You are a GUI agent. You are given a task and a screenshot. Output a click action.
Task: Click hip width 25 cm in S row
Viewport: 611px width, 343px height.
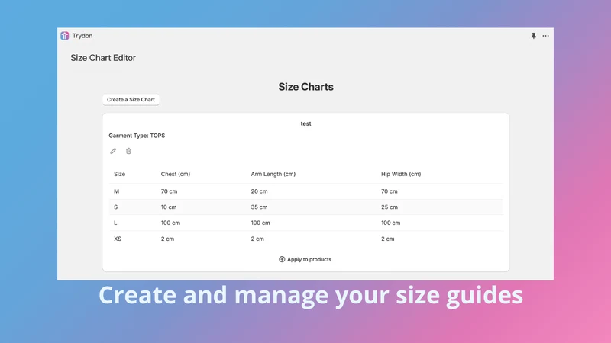point(390,207)
